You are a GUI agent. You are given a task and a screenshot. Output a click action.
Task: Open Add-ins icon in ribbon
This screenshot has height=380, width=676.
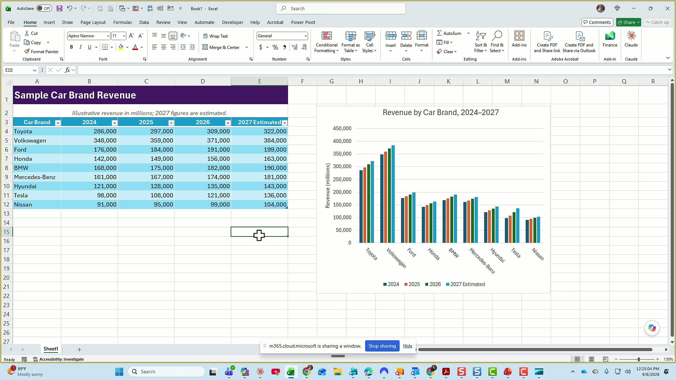(519, 36)
